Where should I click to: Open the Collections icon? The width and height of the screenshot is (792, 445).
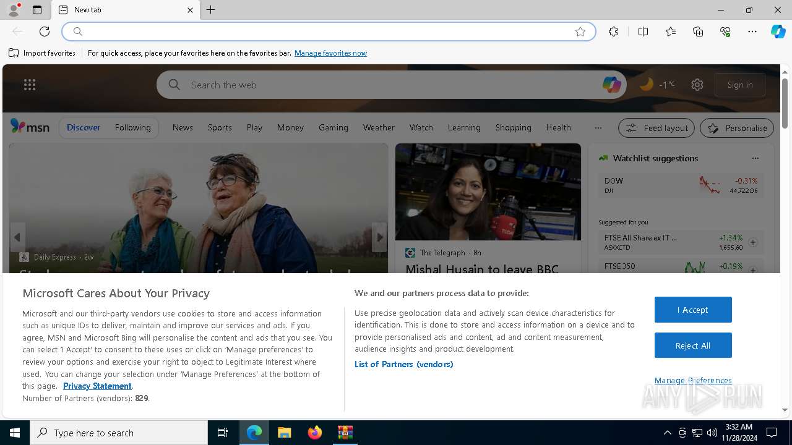698,32
